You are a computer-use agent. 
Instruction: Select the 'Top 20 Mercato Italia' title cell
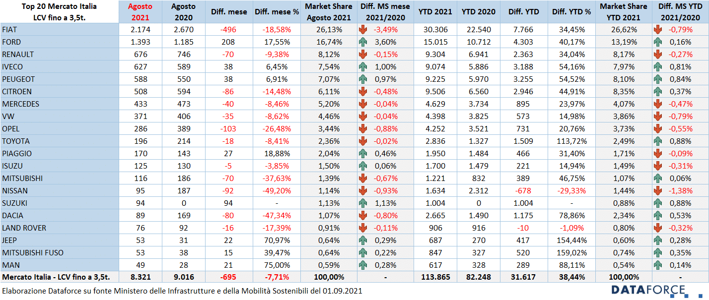coord(60,12)
